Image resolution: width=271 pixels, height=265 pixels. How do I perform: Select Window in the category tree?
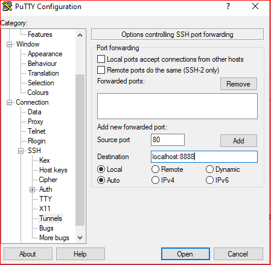pos(28,44)
